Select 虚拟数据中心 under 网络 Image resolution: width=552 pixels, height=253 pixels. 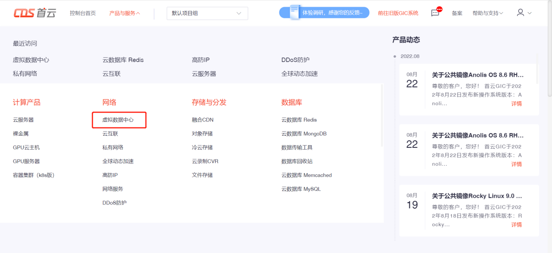(118, 120)
